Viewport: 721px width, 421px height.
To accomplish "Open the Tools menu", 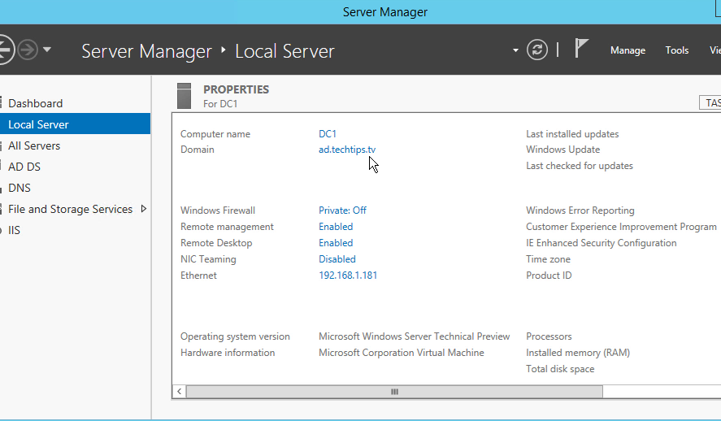I will click(677, 50).
